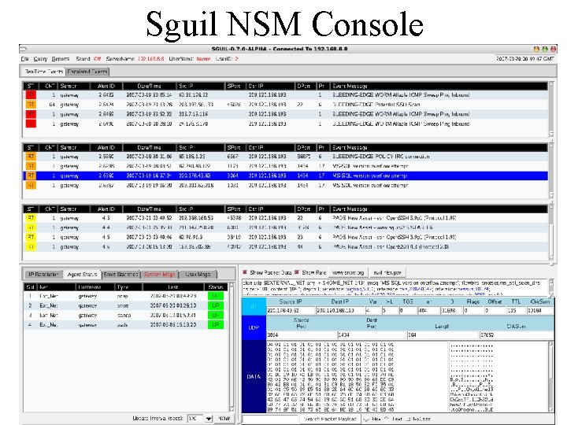Focus the Update Interval value field

tap(195, 419)
